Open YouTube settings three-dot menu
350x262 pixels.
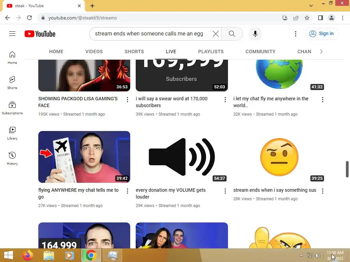(x=296, y=34)
